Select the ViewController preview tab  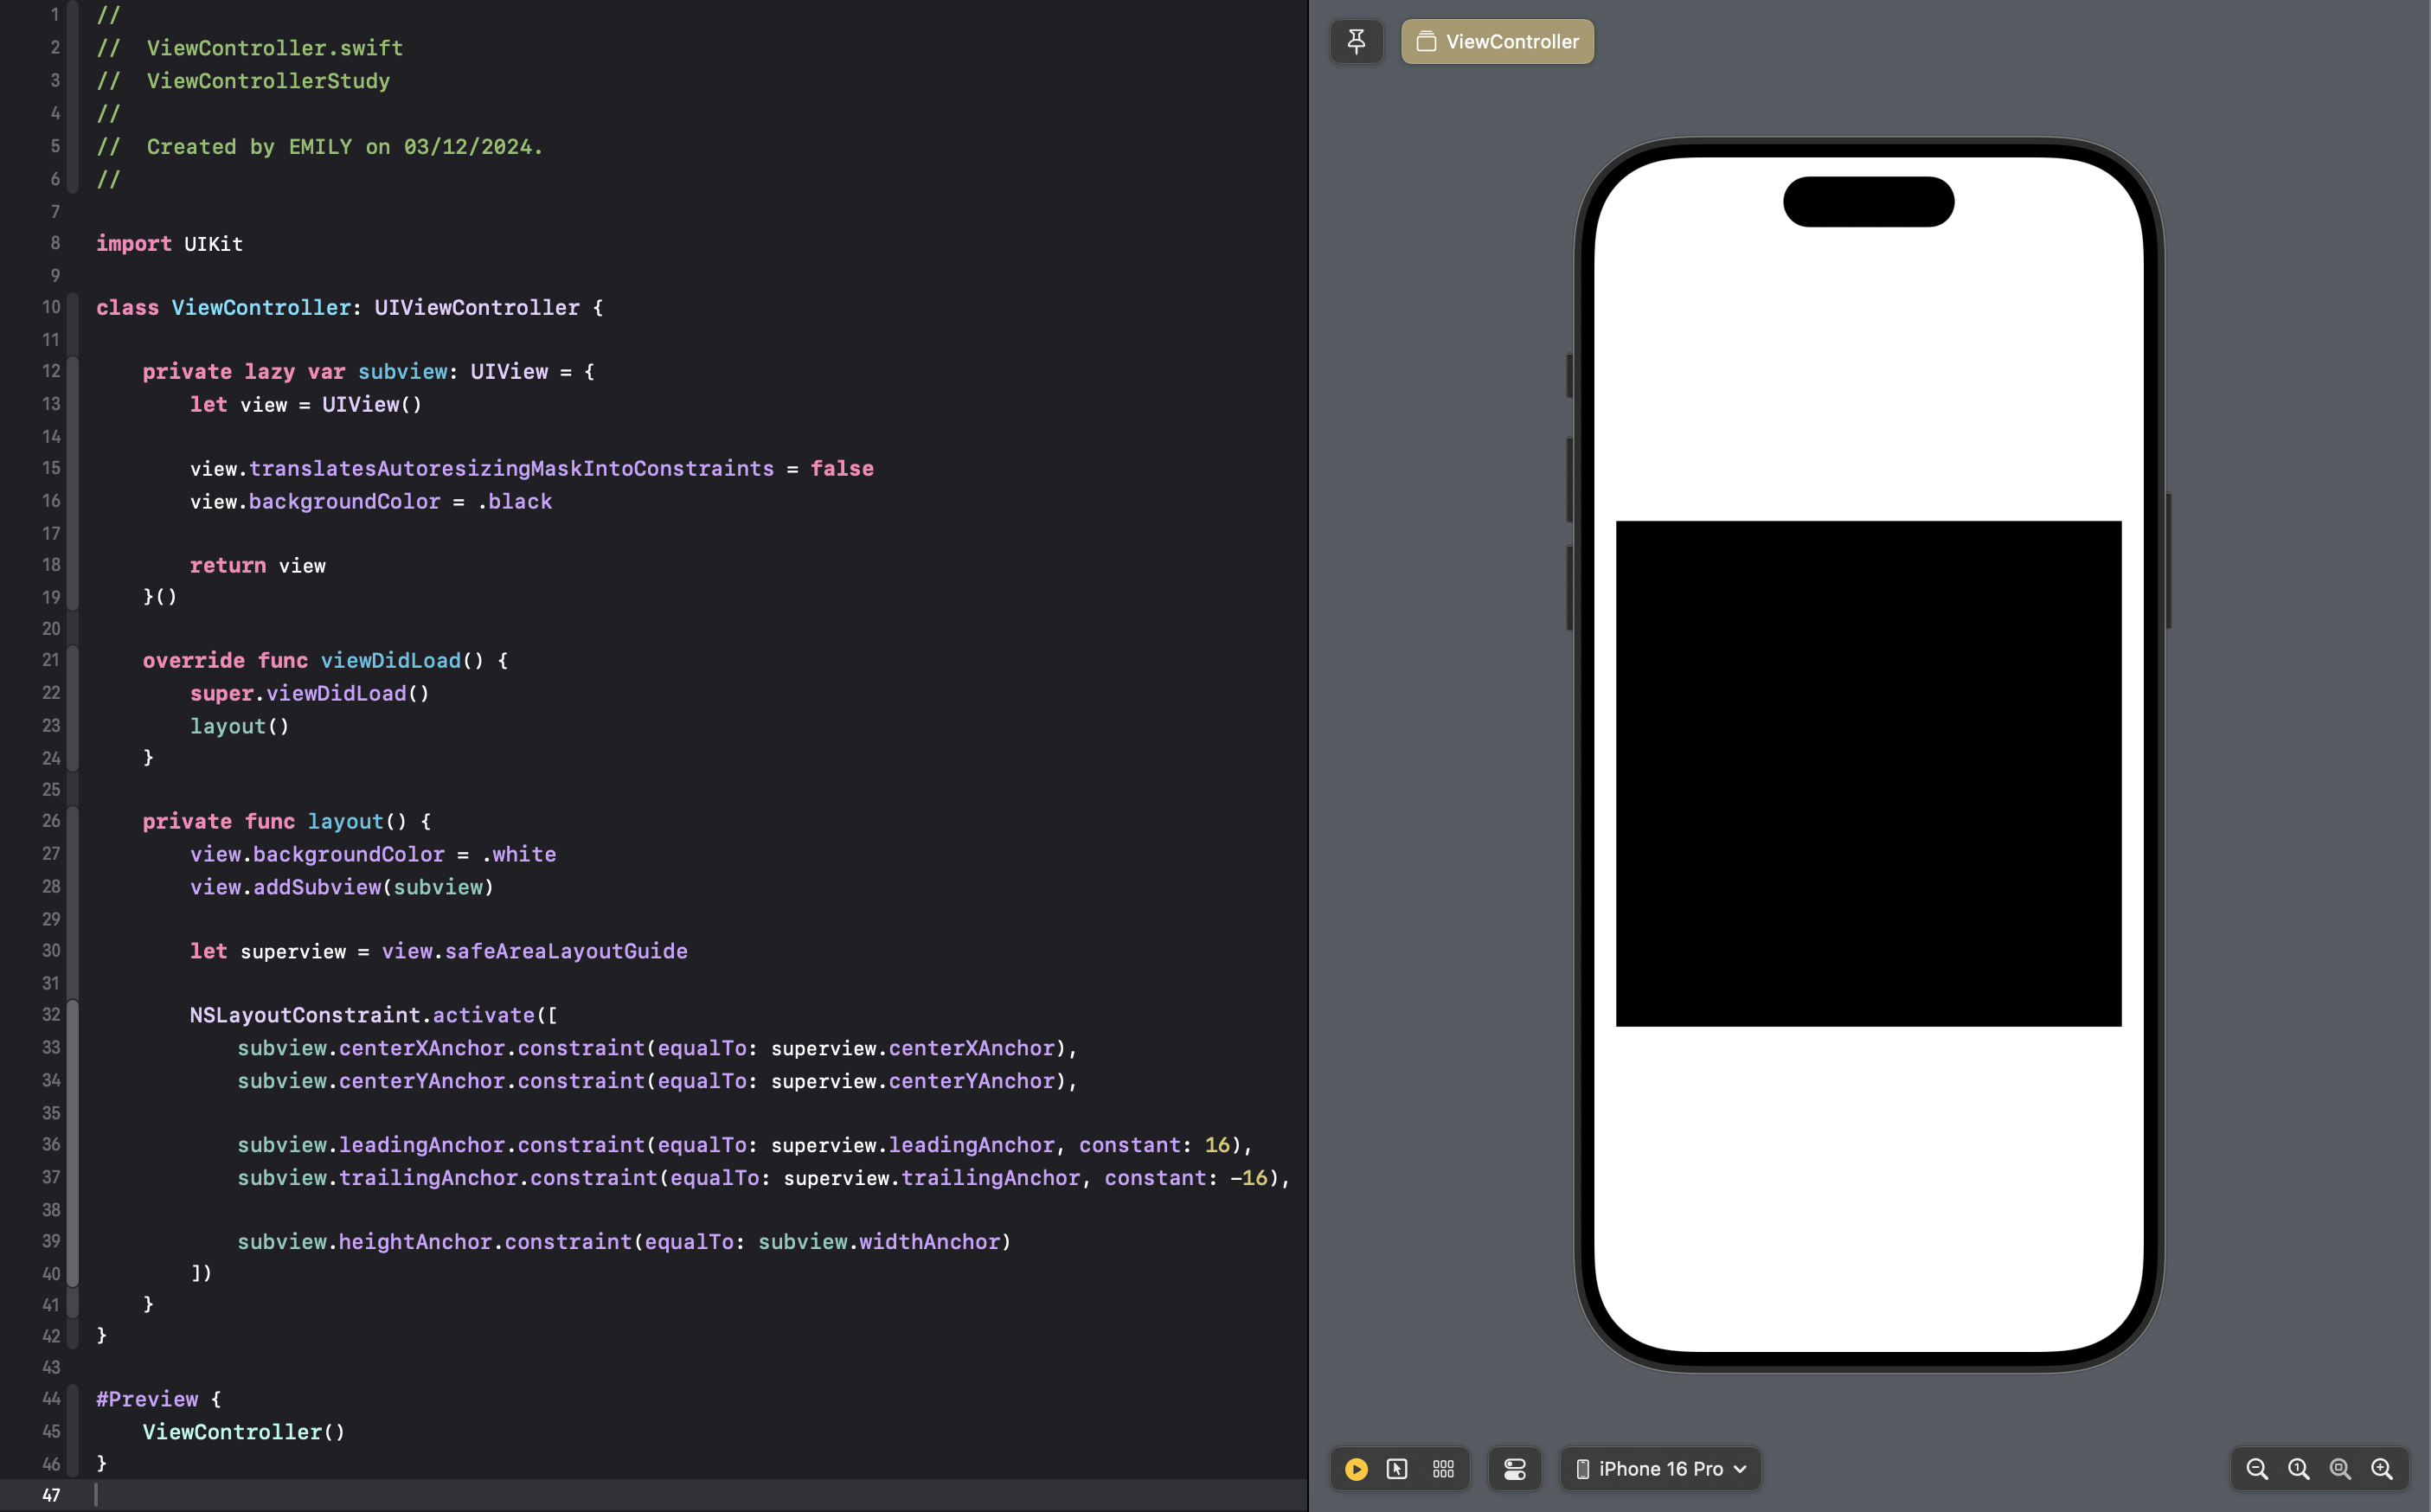click(x=1497, y=41)
